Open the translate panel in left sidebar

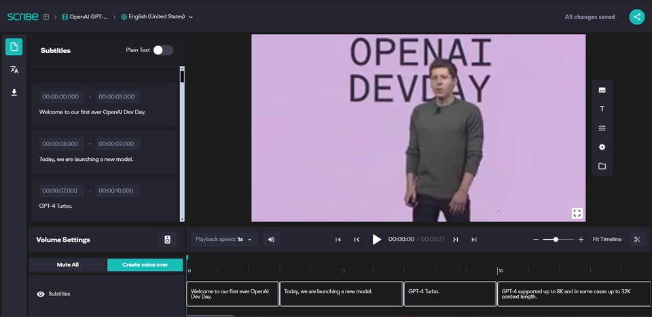14,69
